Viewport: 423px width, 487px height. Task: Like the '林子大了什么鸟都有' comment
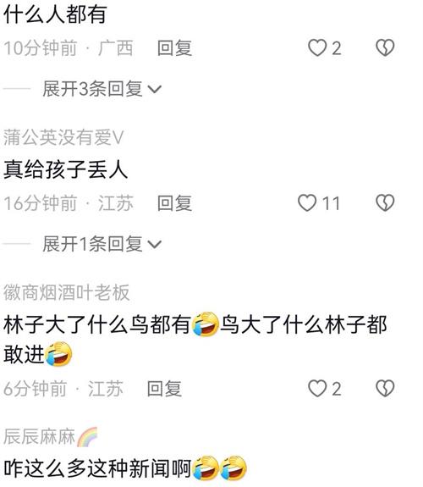click(317, 388)
